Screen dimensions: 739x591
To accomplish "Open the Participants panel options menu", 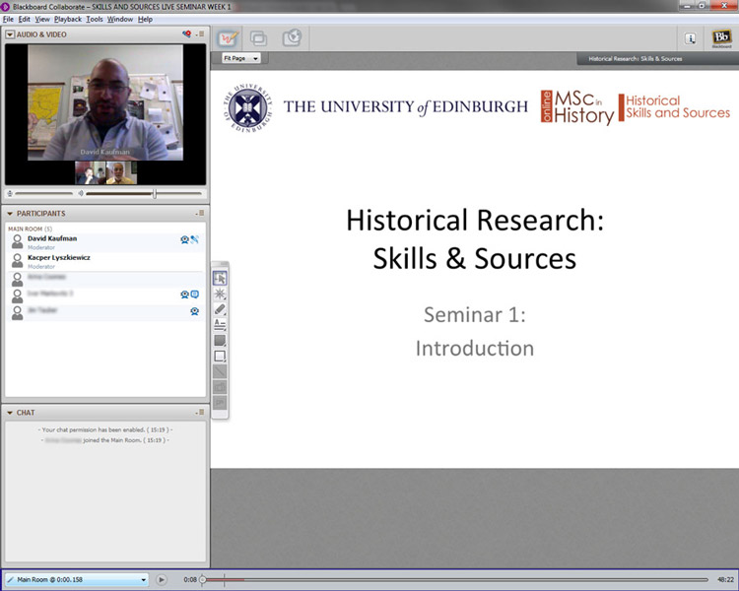I will 200,213.
